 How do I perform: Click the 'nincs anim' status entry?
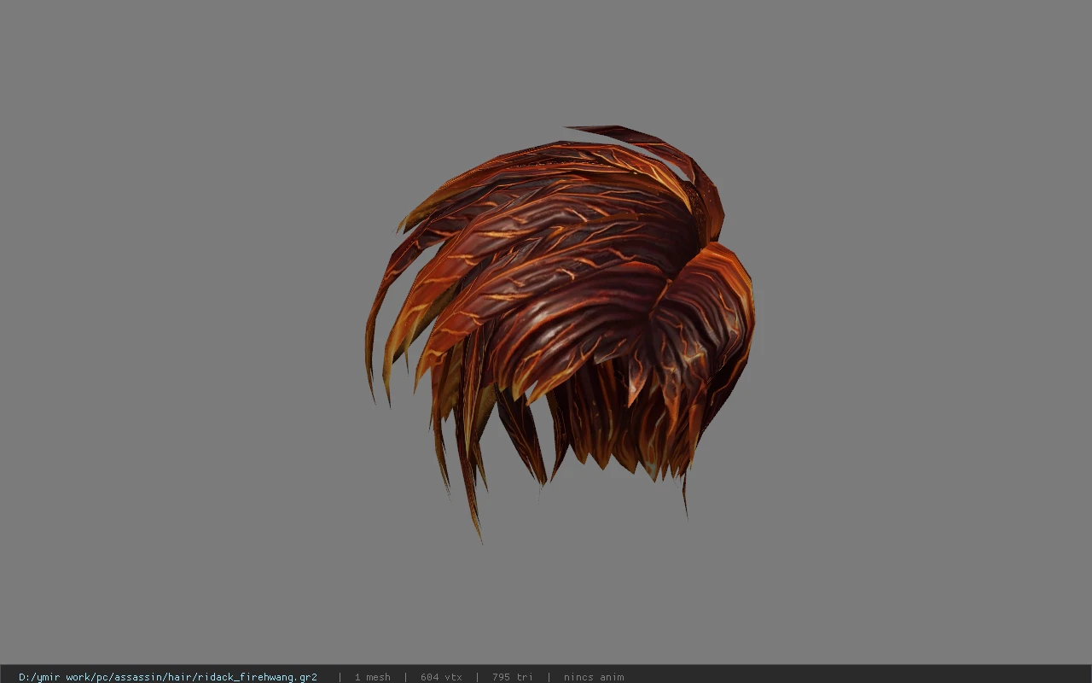(x=593, y=677)
